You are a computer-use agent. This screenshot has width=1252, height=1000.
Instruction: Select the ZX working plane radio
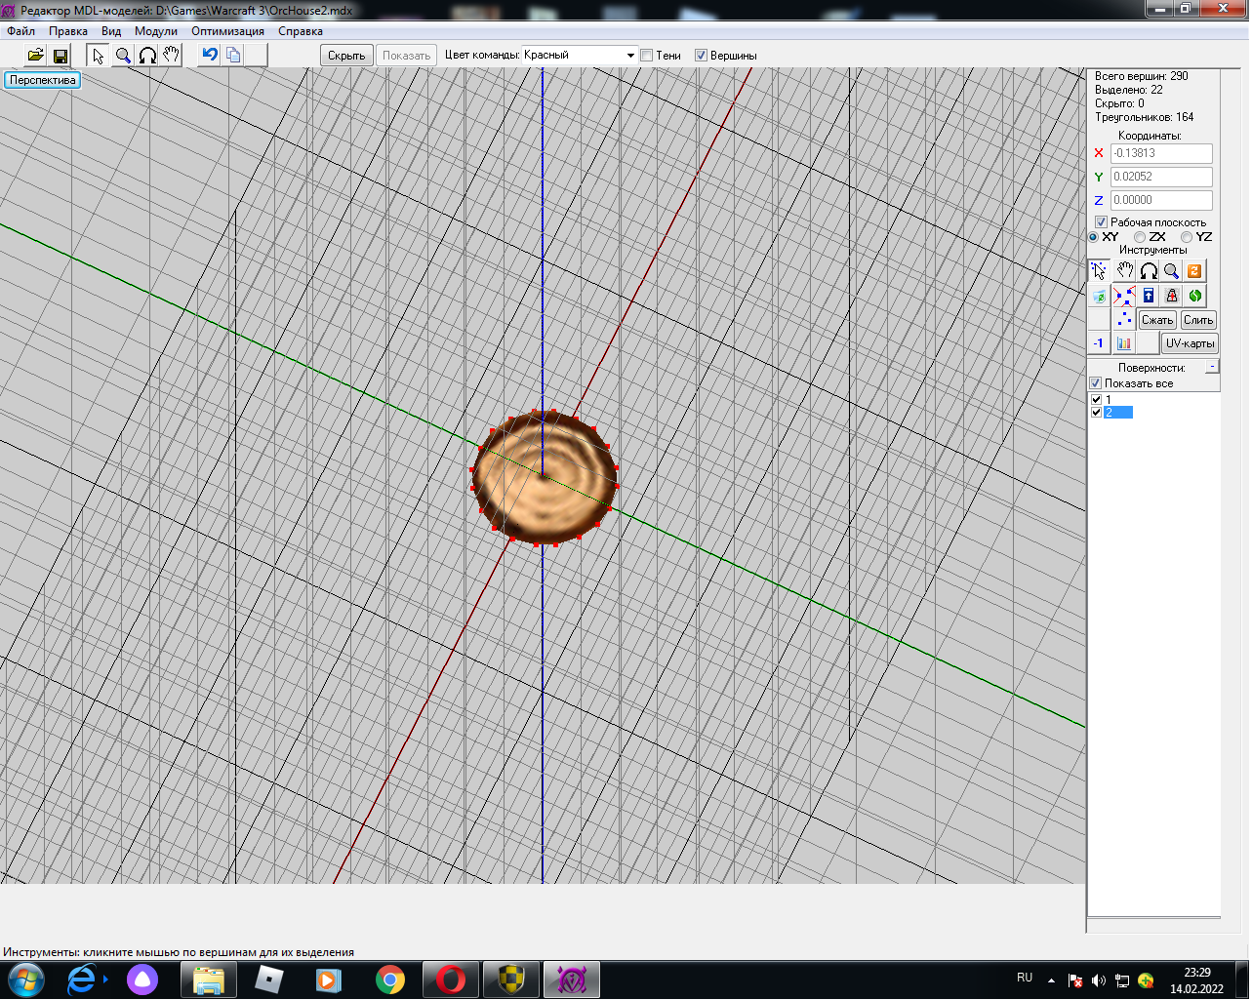tap(1140, 237)
